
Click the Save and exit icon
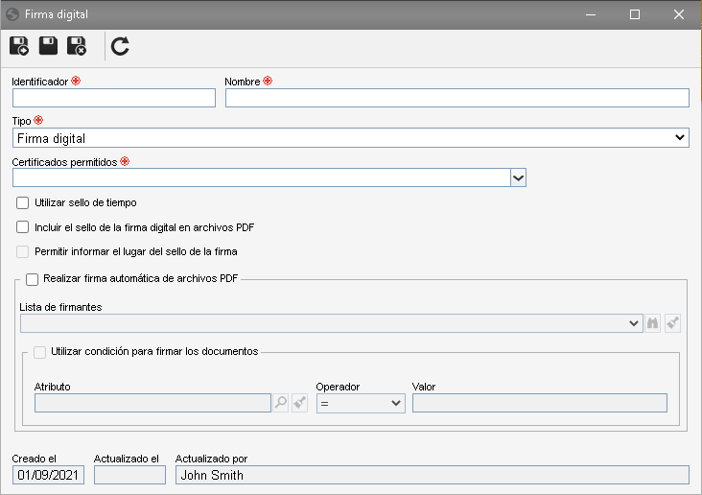pos(77,46)
